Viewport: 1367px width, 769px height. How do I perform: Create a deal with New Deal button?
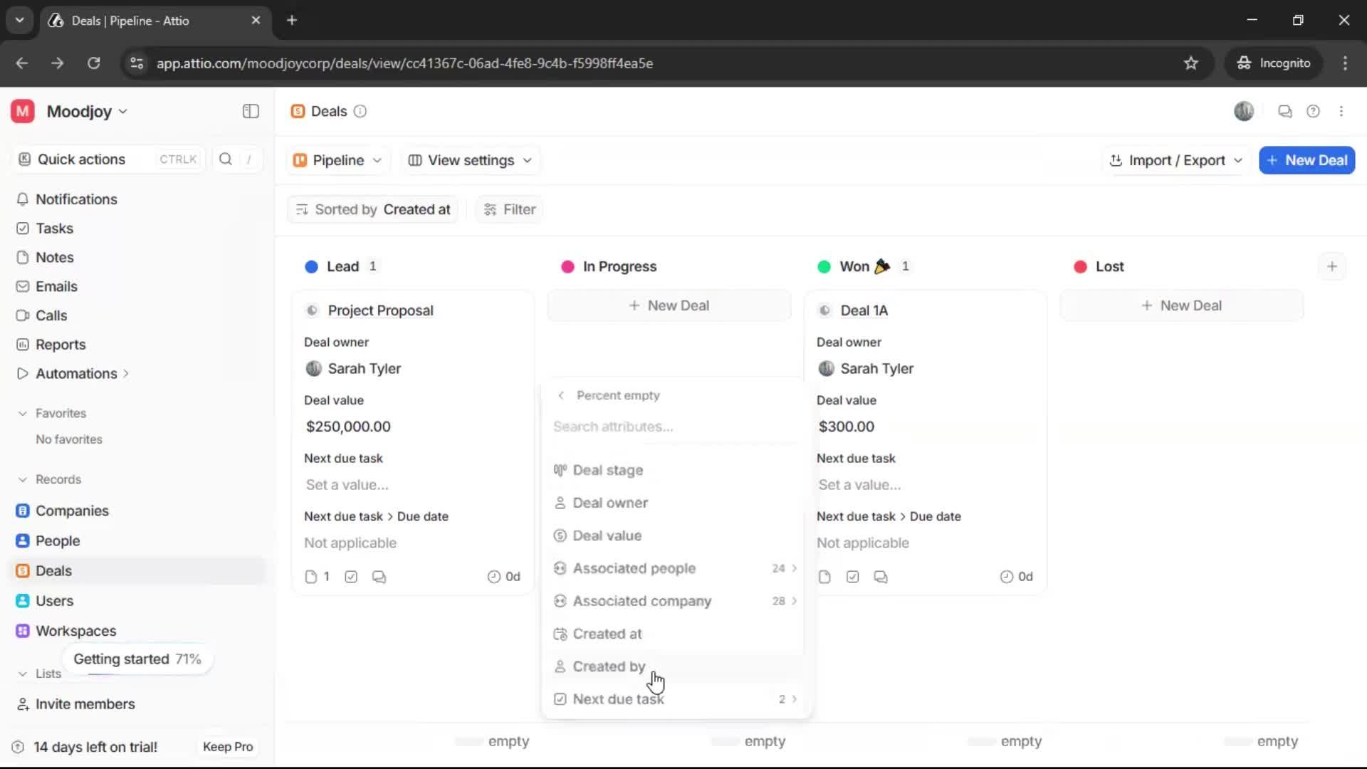point(1307,160)
